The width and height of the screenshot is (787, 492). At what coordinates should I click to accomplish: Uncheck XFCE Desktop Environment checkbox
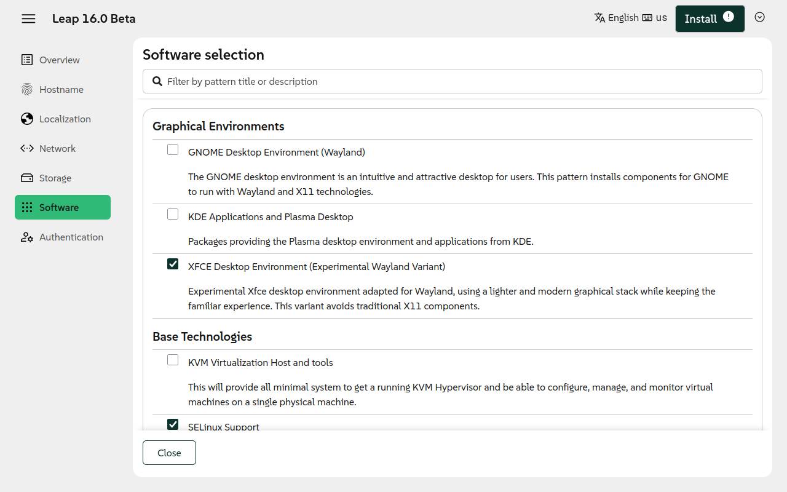point(173,264)
